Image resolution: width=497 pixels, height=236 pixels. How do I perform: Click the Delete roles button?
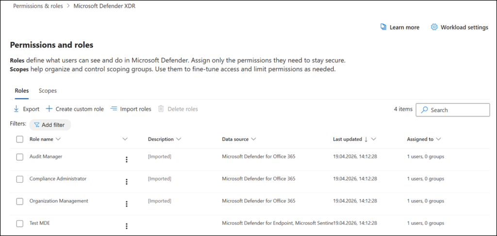(178, 109)
